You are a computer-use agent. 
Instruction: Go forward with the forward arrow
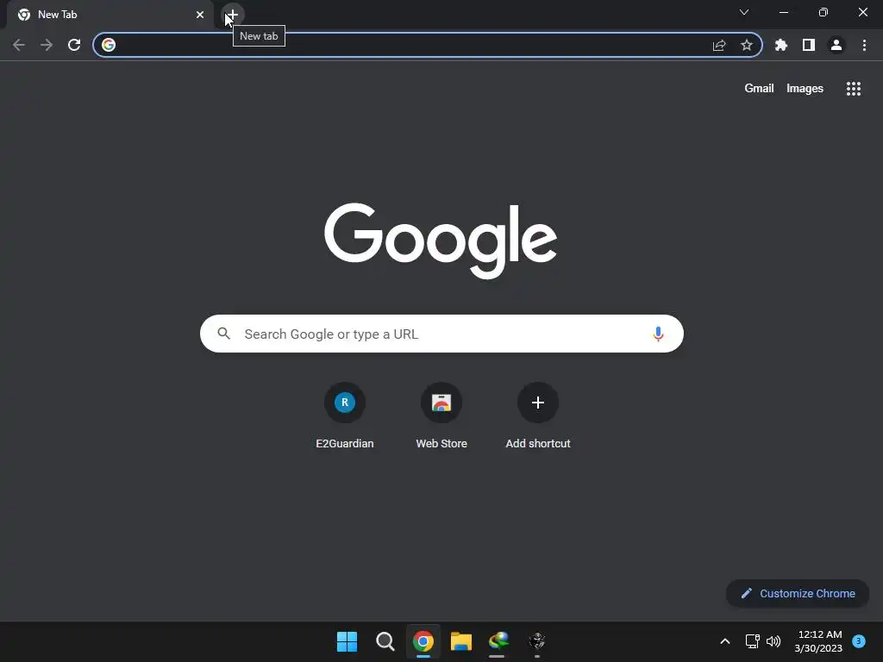tap(47, 45)
